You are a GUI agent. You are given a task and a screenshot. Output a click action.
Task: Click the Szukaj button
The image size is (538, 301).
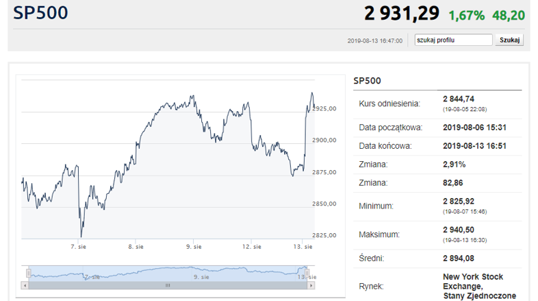point(509,40)
